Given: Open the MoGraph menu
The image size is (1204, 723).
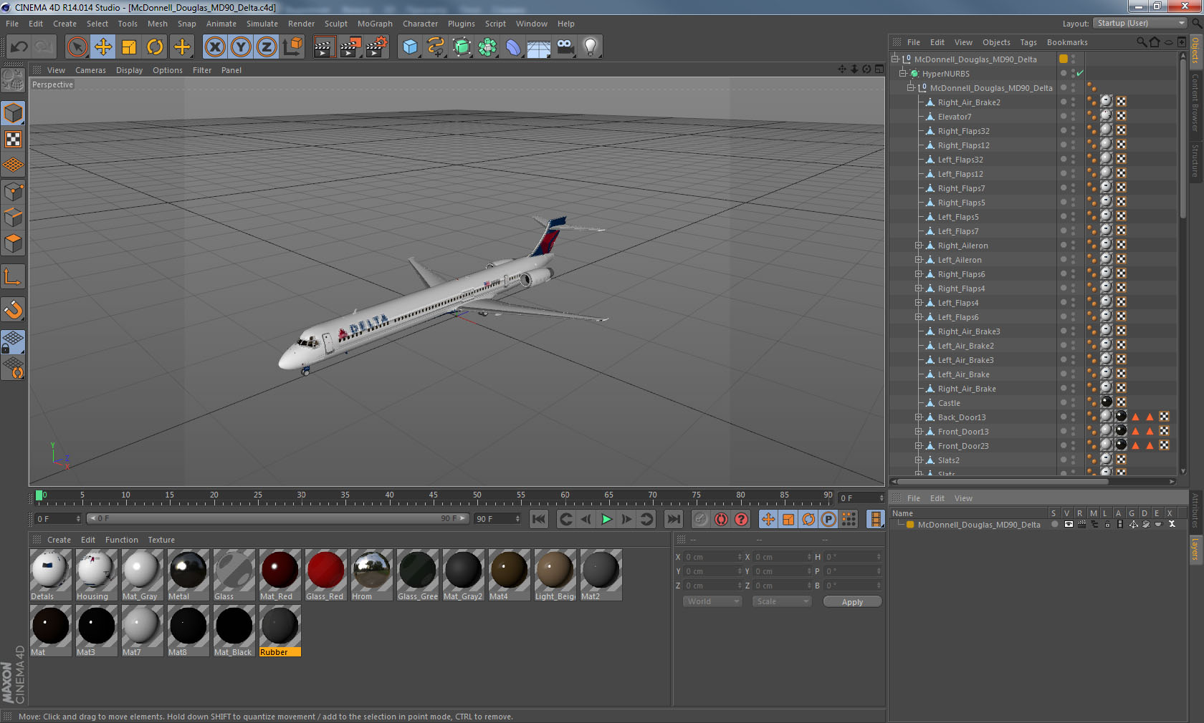Looking at the screenshot, I should pyautogui.click(x=375, y=24).
